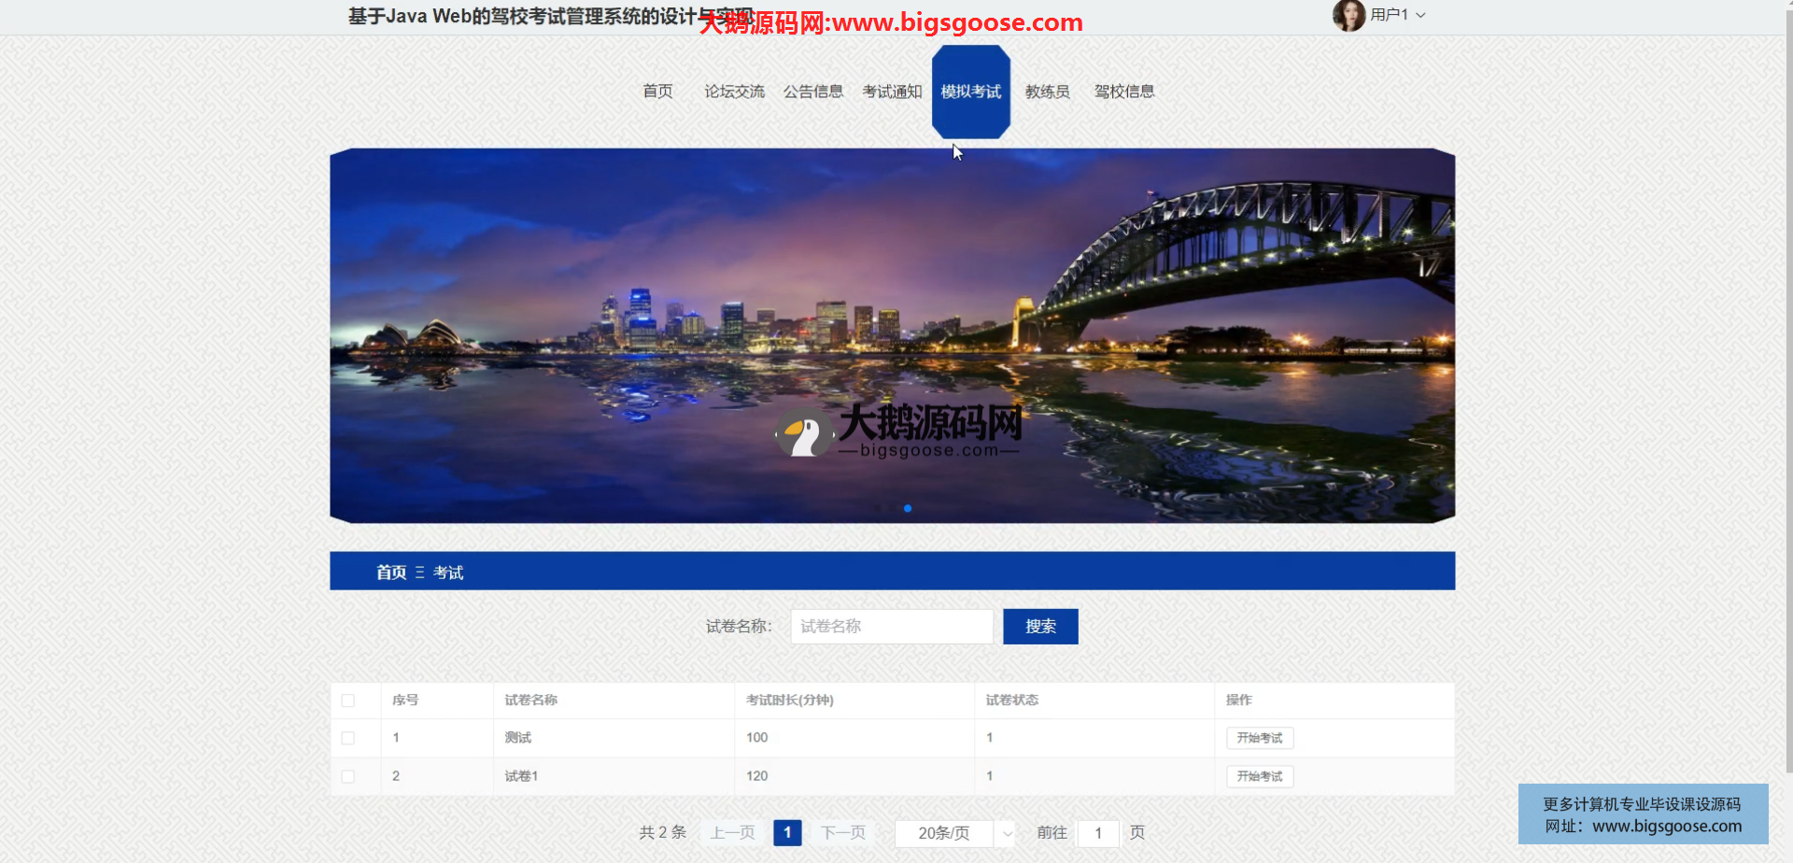The width and height of the screenshot is (1793, 863).
Task: Select the checkbox for the 试卷1 row
Action: coord(348,776)
